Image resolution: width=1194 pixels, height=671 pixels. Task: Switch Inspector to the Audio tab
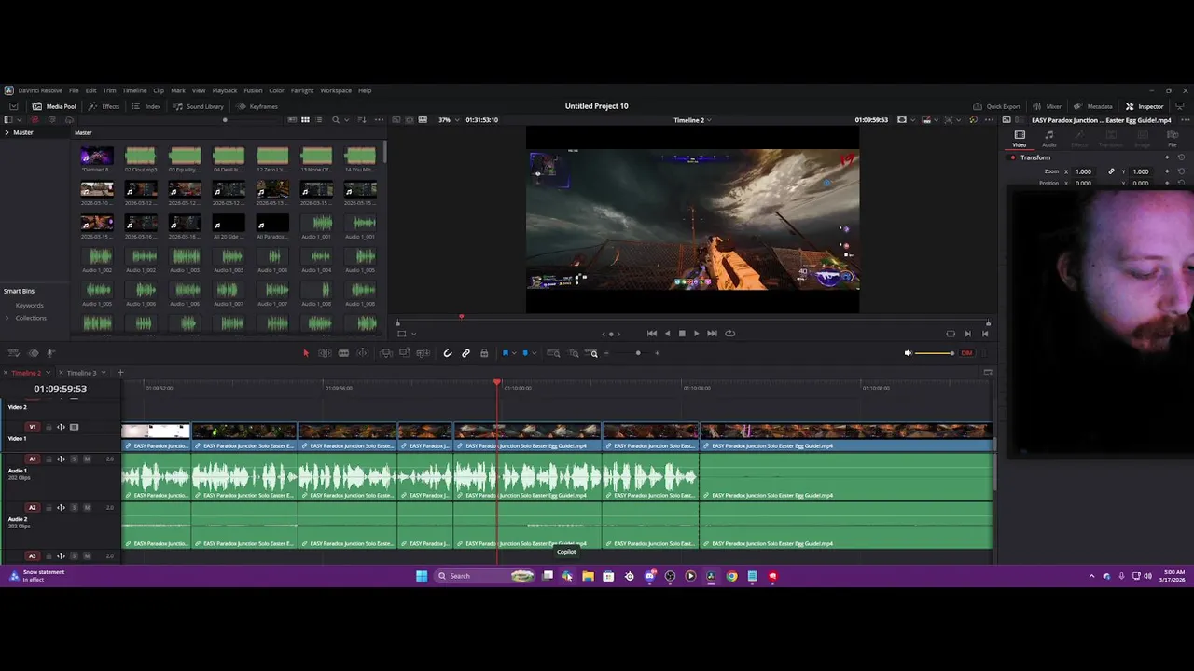click(x=1049, y=139)
